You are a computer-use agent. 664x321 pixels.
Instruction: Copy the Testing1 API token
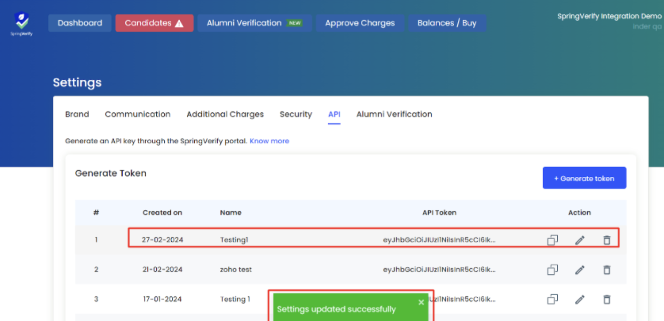coord(552,240)
